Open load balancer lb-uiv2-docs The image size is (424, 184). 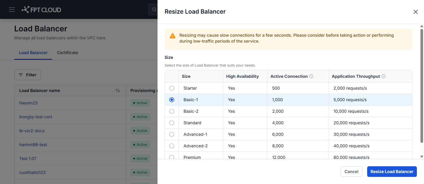[x=32, y=131]
